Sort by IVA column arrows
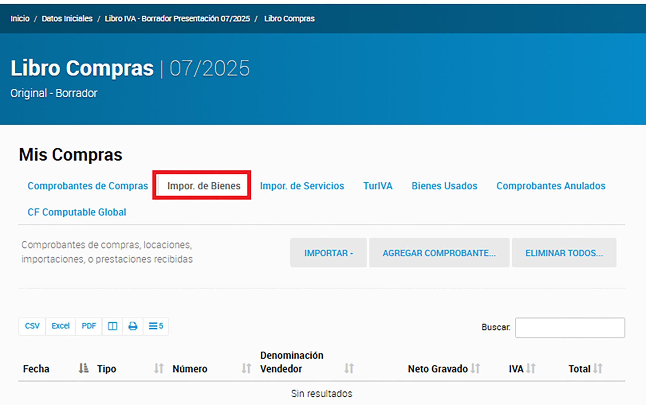The image size is (646, 405). click(531, 368)
